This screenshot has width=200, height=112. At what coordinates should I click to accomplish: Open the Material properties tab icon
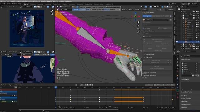(x=177, y=94)
